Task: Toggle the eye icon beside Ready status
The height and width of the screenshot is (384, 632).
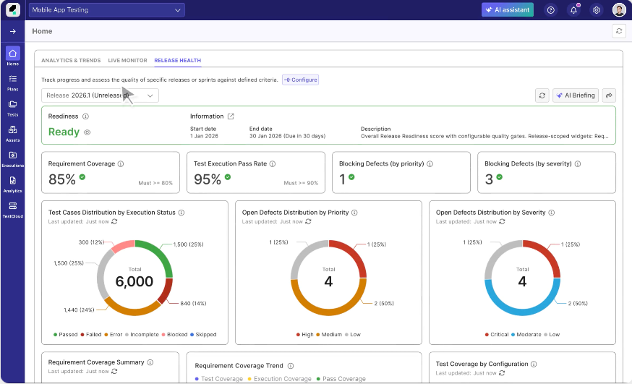Action: pyautogui.click(x=87, y=132)
